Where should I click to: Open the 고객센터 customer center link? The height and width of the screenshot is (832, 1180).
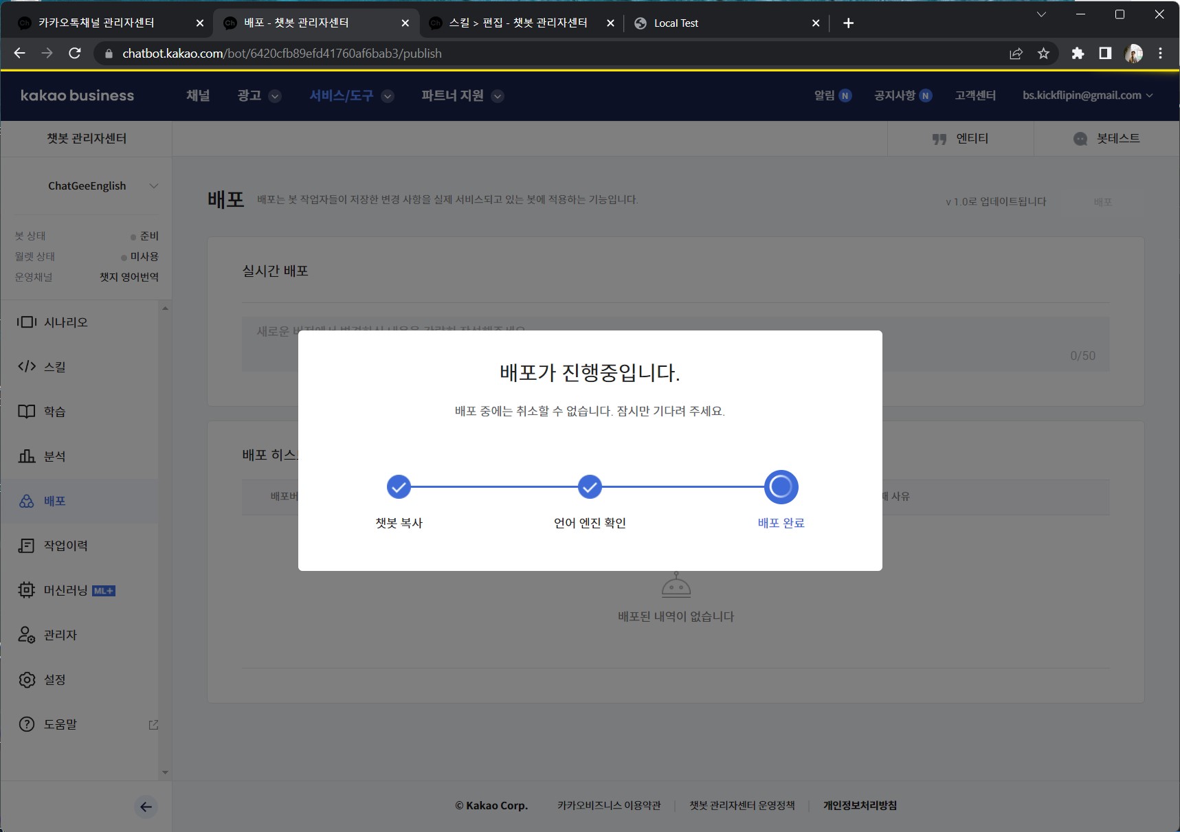click(x=975, y=95)
